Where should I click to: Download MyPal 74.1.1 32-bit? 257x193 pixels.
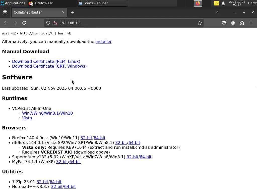click(x=62, y=162)
